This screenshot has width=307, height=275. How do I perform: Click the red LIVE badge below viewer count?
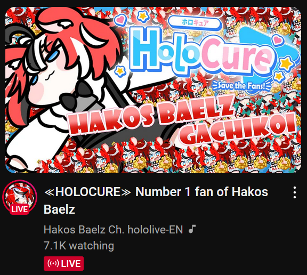[x=63, y=263]
